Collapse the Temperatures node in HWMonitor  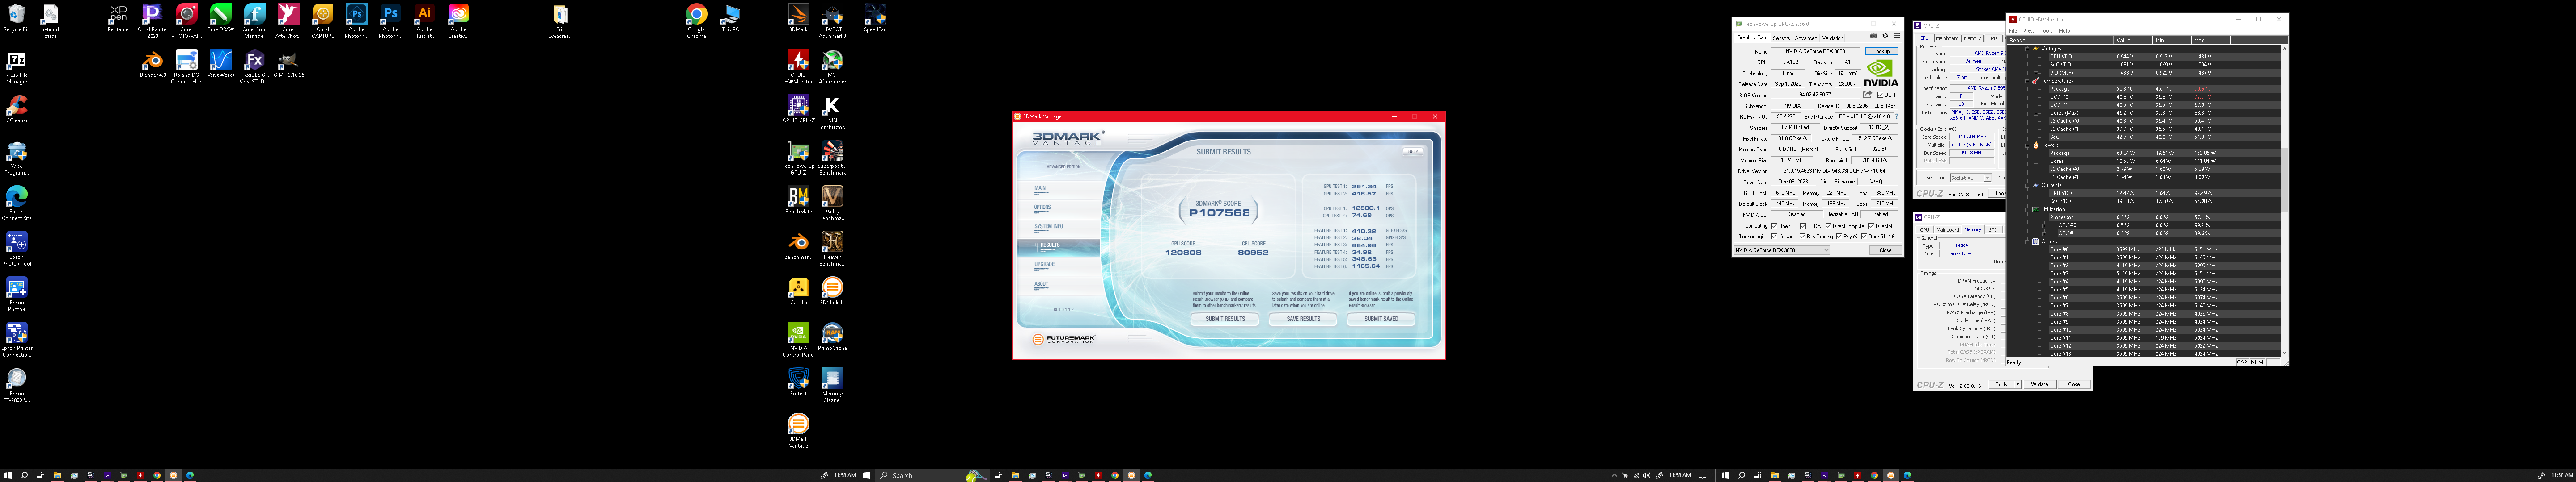pos(2028,81)
